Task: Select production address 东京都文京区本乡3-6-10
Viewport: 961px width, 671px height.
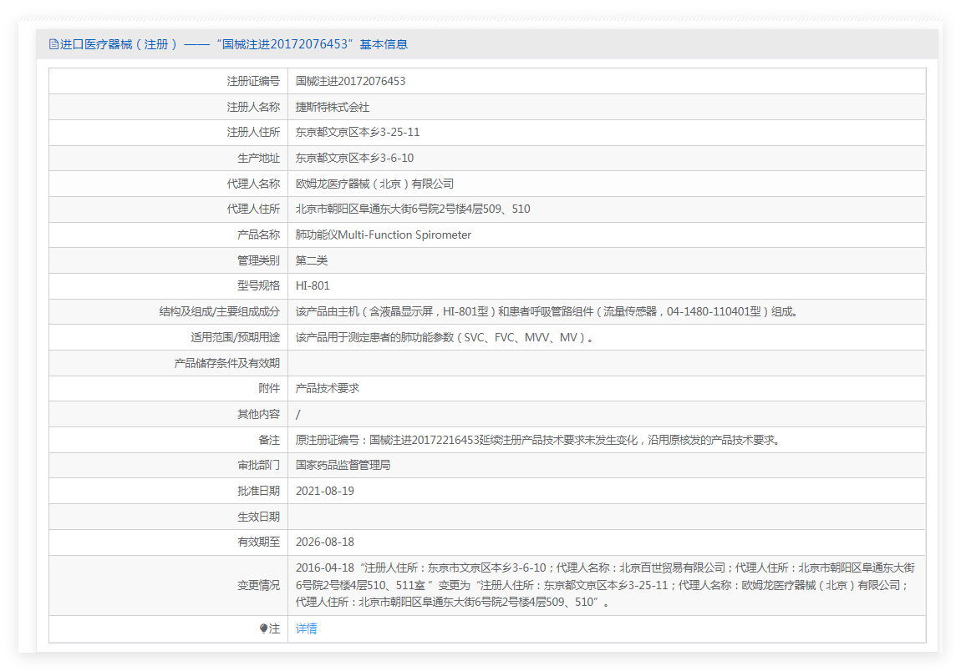Action: [x=354, y=158]
